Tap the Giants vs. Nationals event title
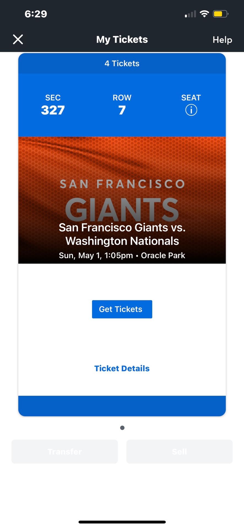Viewport: 244px width, 528px height. click(122, 234)
